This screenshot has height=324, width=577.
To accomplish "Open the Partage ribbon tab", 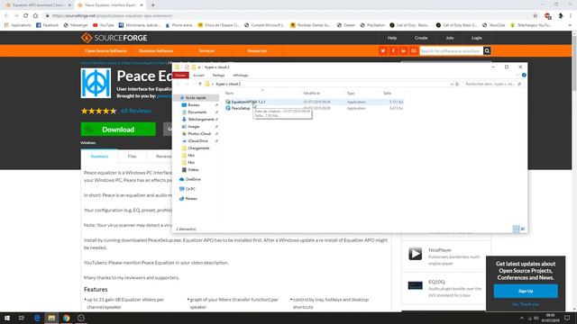I will coord(218,76).
